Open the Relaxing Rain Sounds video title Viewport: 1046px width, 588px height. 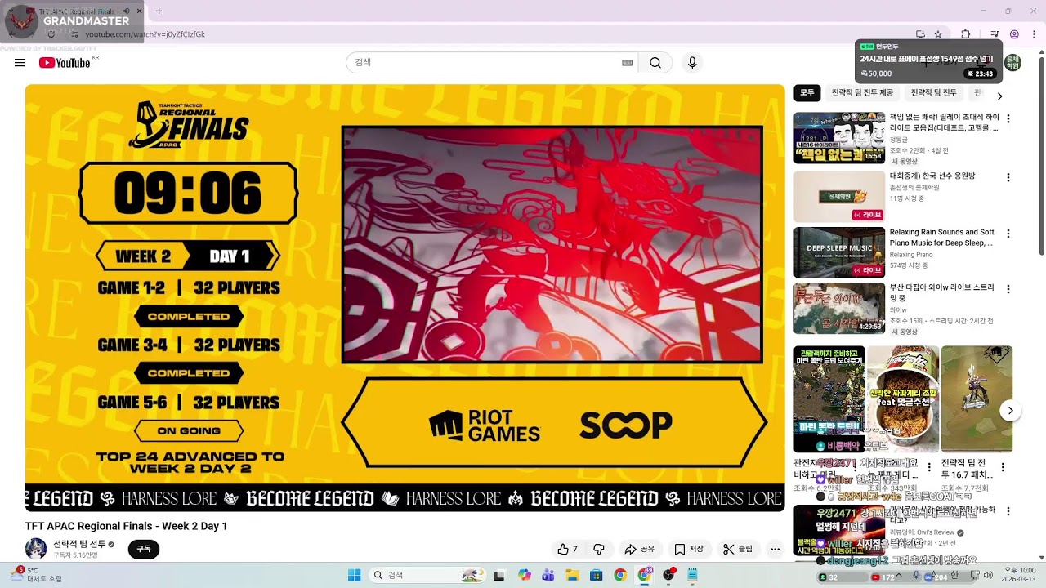point(942,238)
